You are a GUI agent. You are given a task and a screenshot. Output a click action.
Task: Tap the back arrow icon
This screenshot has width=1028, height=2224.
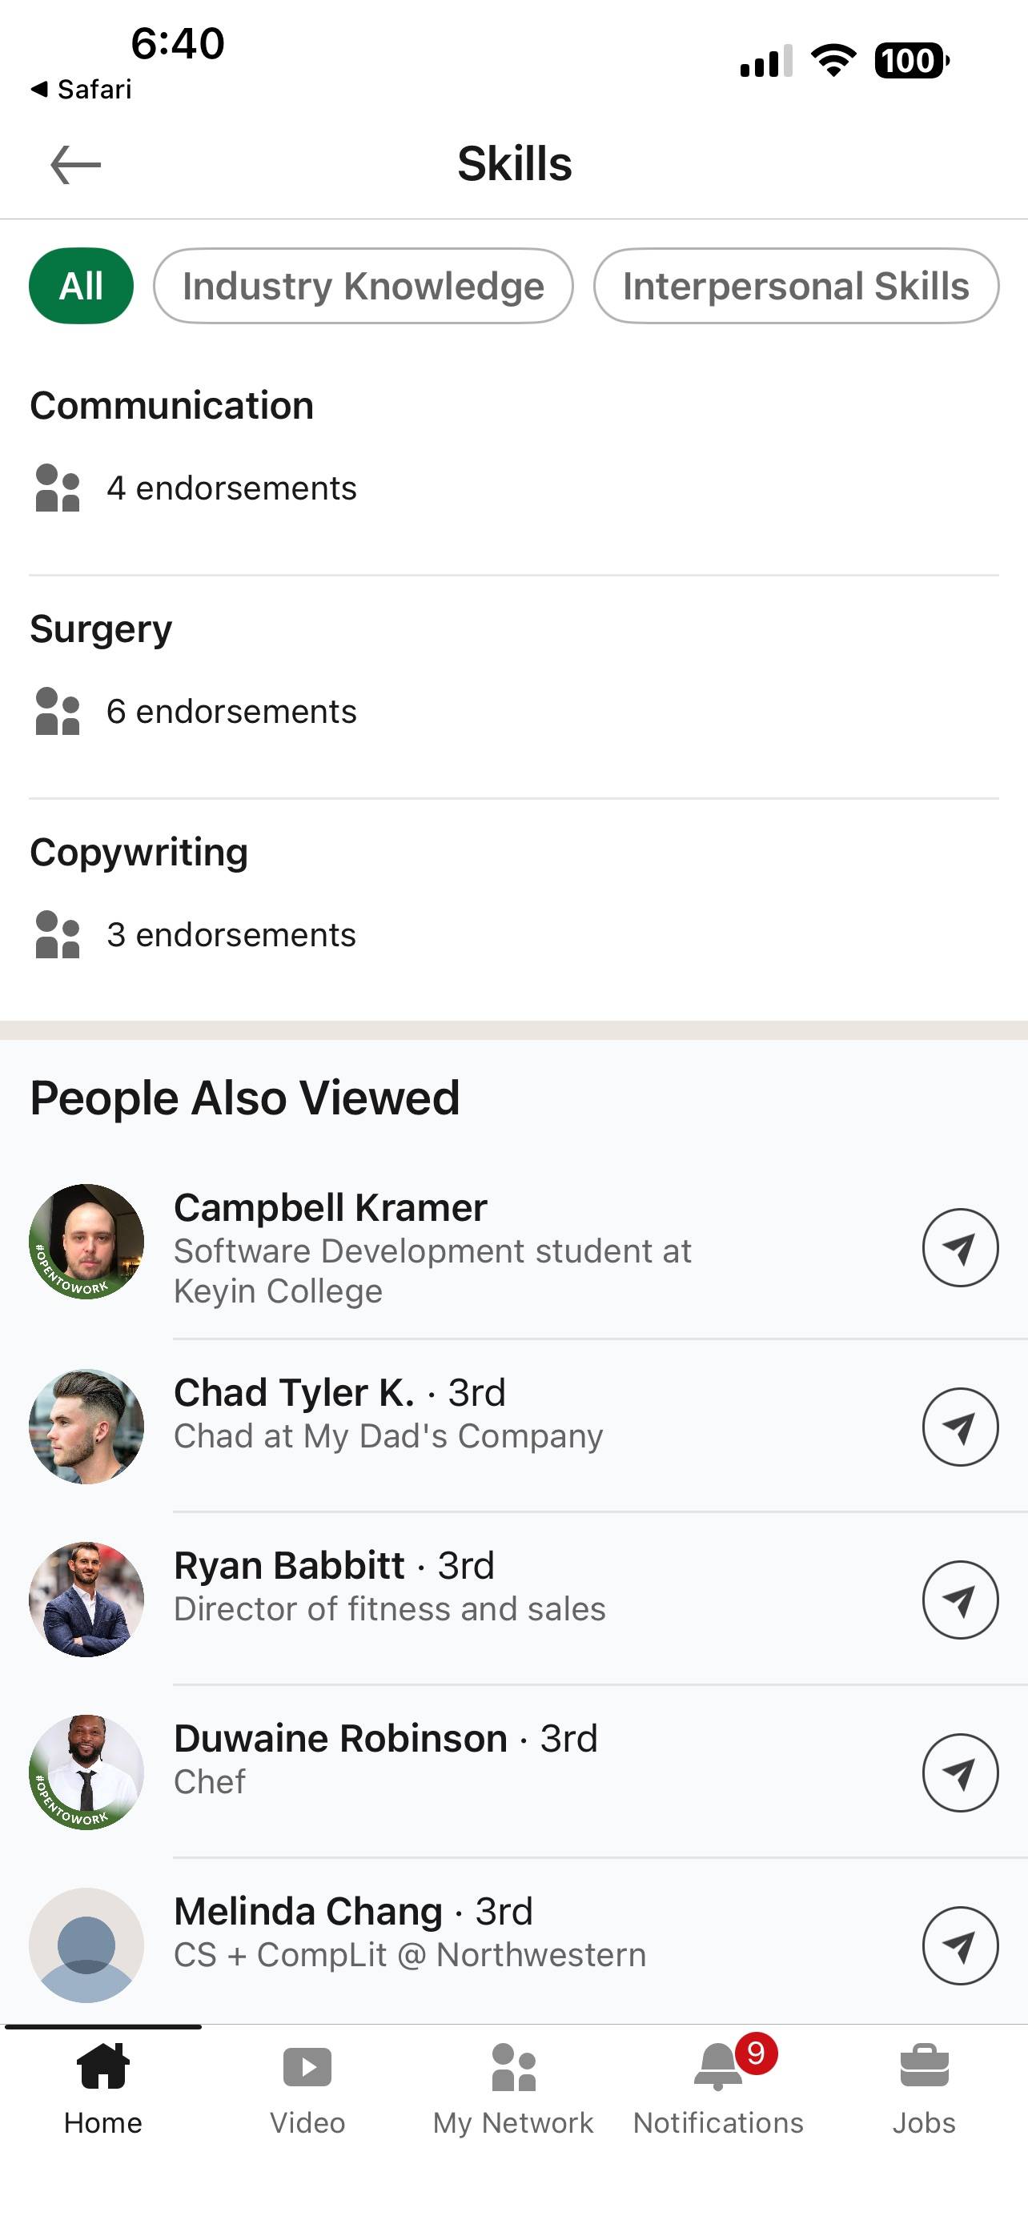(76, 165)
